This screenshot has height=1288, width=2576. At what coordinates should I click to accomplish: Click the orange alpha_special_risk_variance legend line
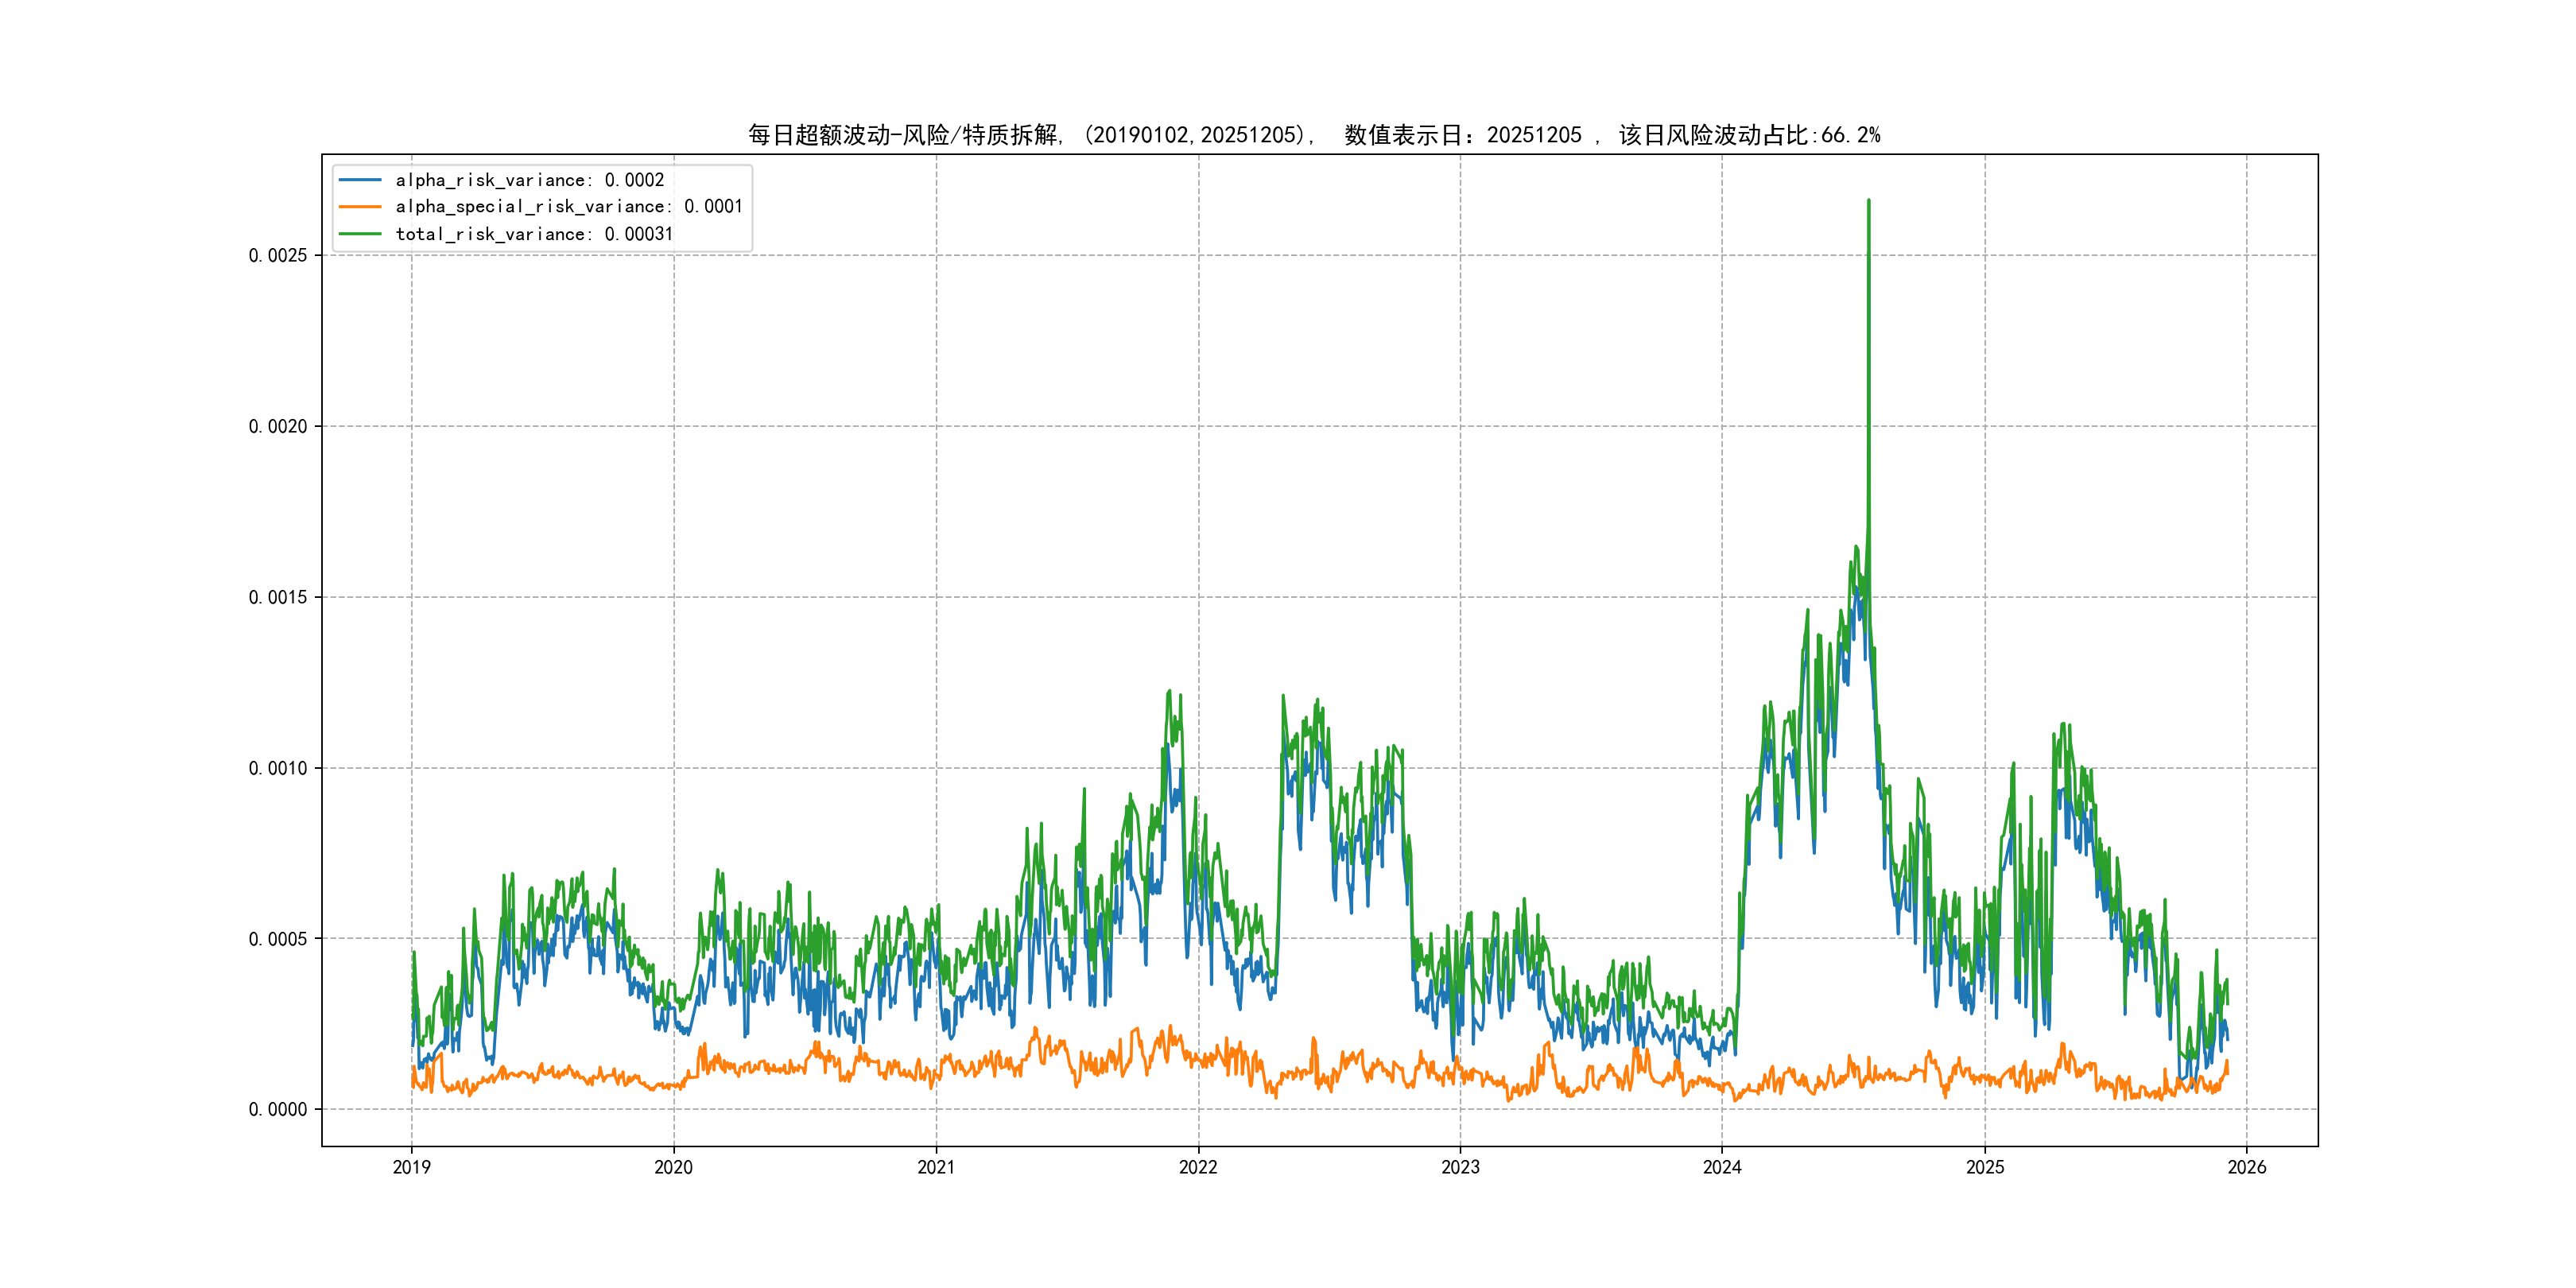[360, 207]
